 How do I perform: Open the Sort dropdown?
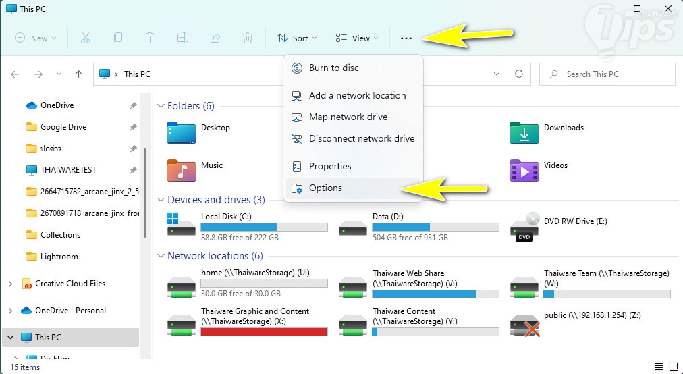(x=297, y=38)
